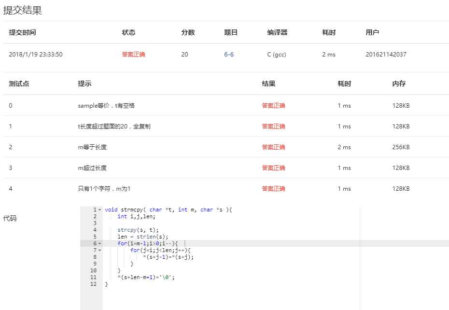Click the 提交结果 page heading
The width and height of the screenshot is (449, 310).
22,10
